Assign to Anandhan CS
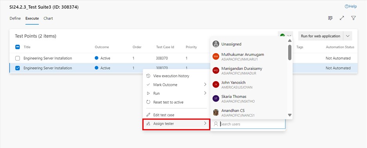 pos(249,112)
